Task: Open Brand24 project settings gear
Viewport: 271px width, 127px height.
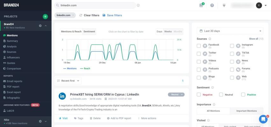Action: (x=40, y=26)
